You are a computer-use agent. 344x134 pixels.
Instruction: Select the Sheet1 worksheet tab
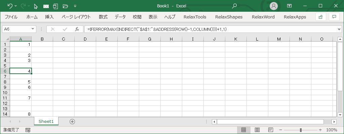click(x=46, y=122)
